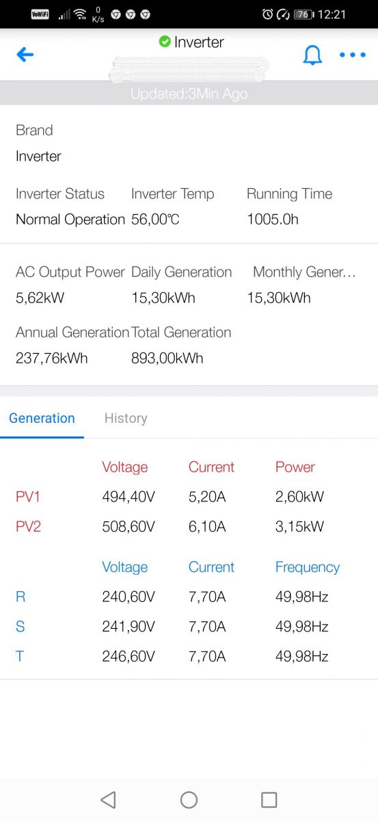Tap the WiFi signal status icon
The width and height of the screenshot is (378, 821).
[x=80, y=14]
